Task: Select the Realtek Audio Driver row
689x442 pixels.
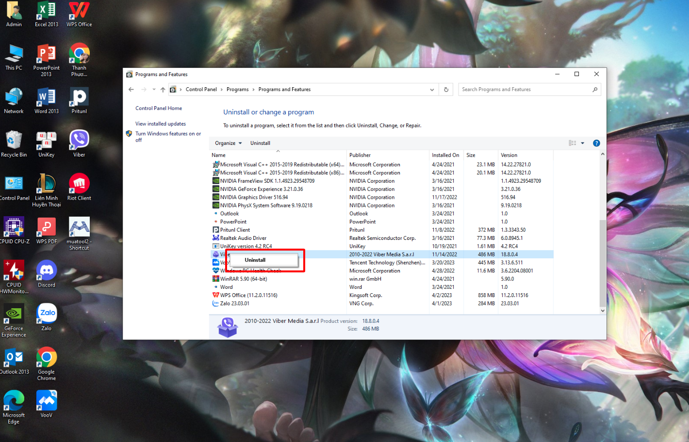Action: (382, 238)
